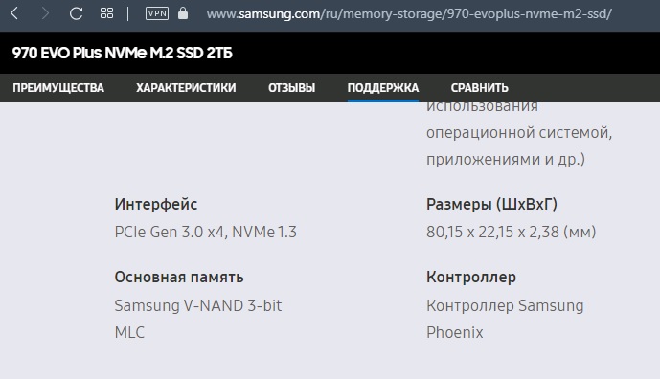The width and height of the screenshot is (660, 379).
Task: Click the Samsung V-NAND 3-bit text
Action: 198,305
